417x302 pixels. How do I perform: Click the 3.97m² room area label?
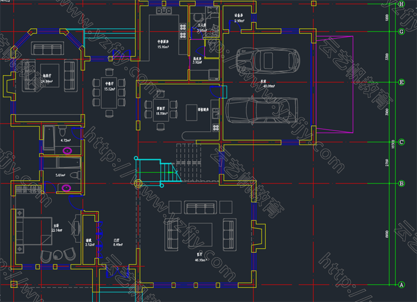(202, 30)
